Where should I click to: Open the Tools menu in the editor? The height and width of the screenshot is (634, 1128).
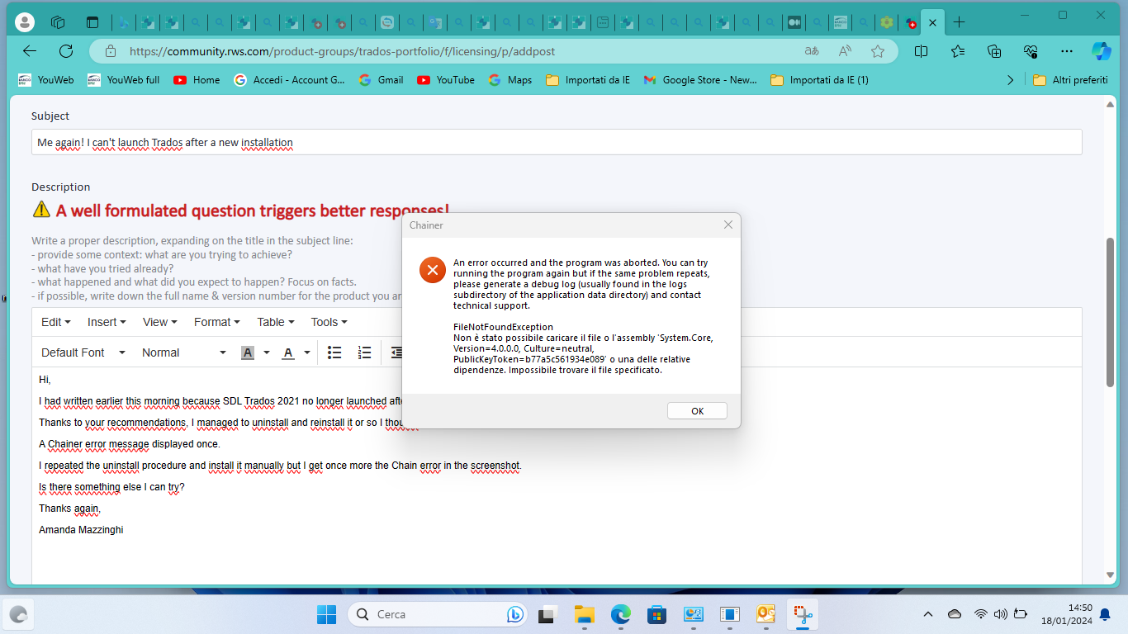[x=329, y=322]
